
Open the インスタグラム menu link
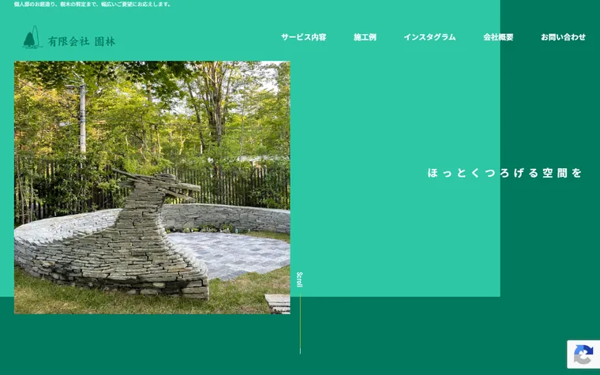pyautogui.click(x=429, y=37)
